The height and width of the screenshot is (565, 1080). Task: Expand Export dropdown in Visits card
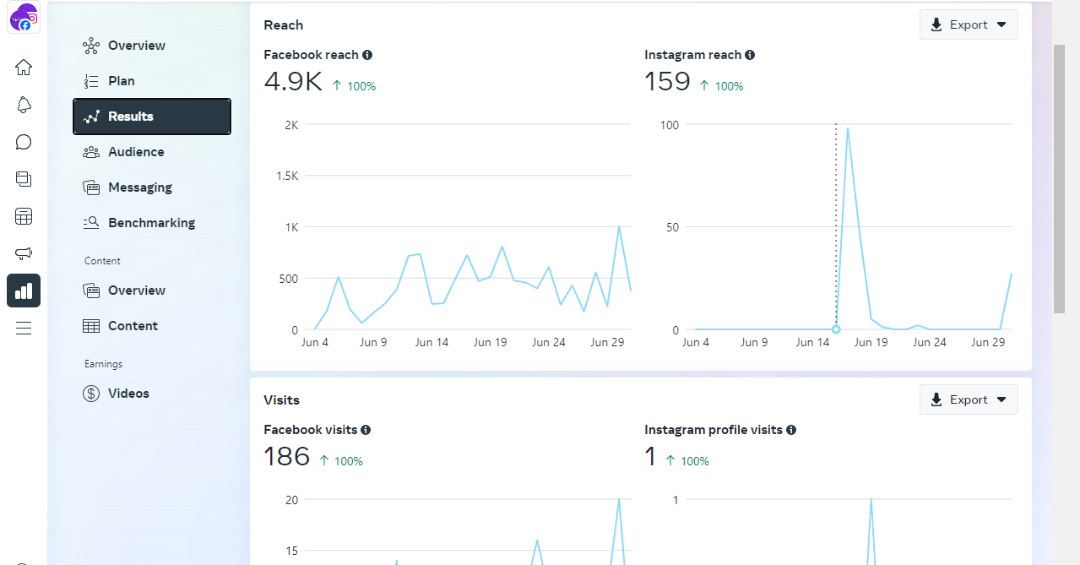coord(969,399)
